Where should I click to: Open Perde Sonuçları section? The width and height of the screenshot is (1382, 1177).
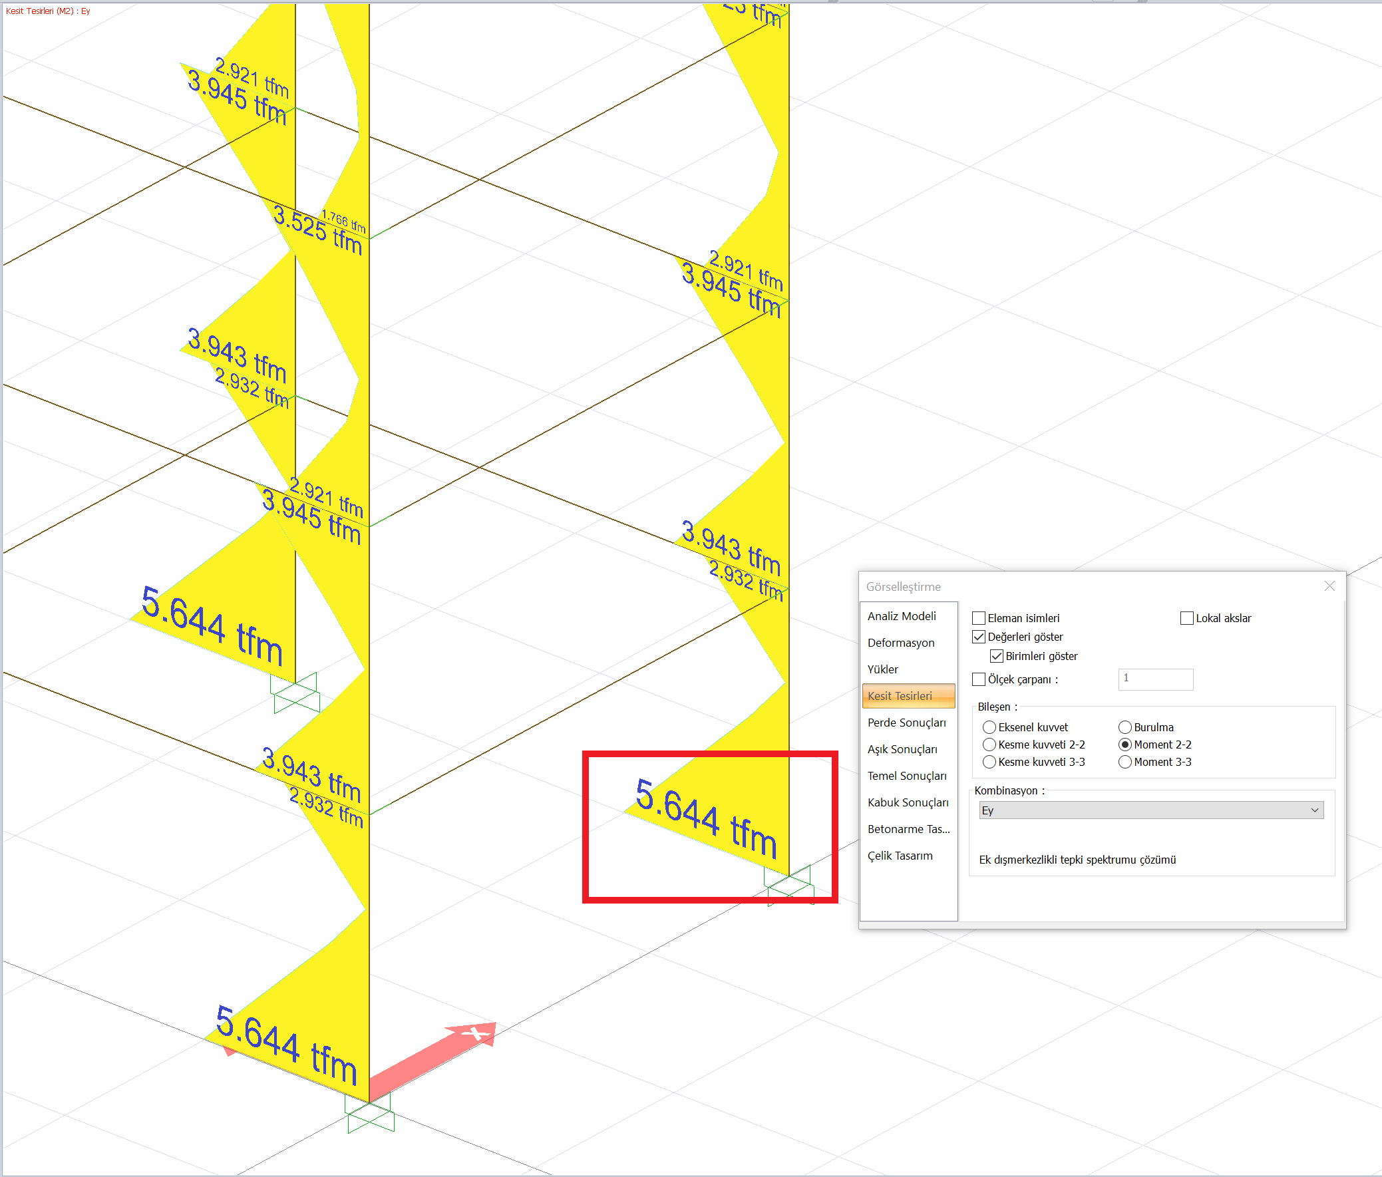click(x=906, y=723)
